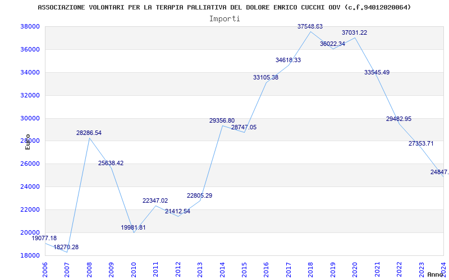
Task: Click the y-axis label 26000
Action: coord(30,164)
